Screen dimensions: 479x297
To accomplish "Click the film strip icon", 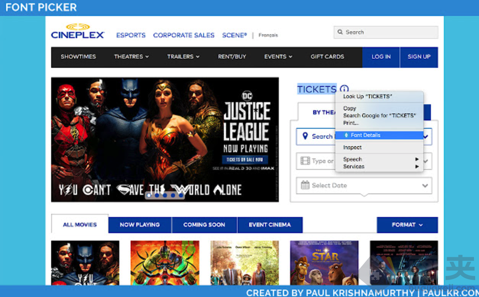I will pos(305,161).
